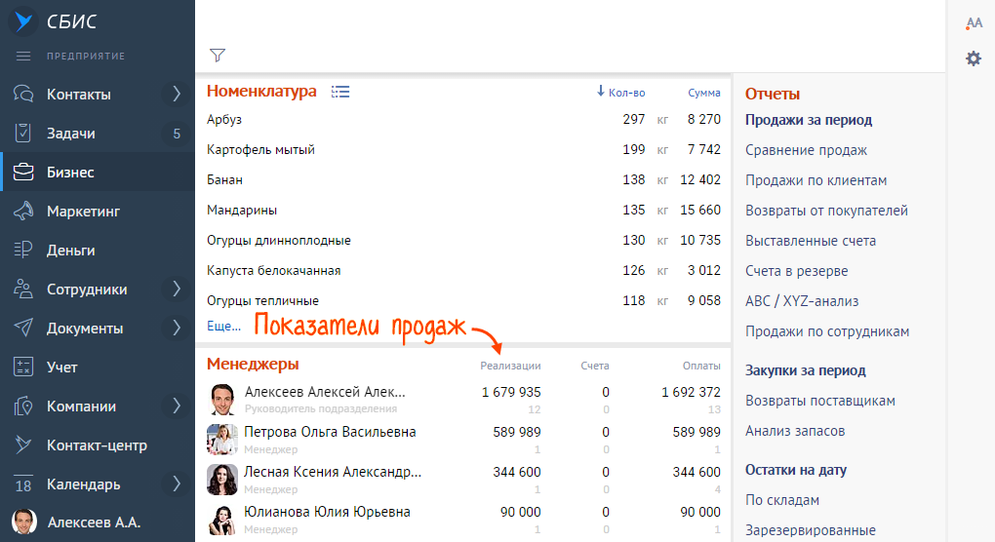Click the СБИС bird logo
This screenshot has width=995, height=542.
24,21
